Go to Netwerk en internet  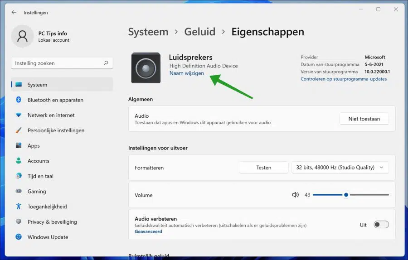[x=62, y=115]
